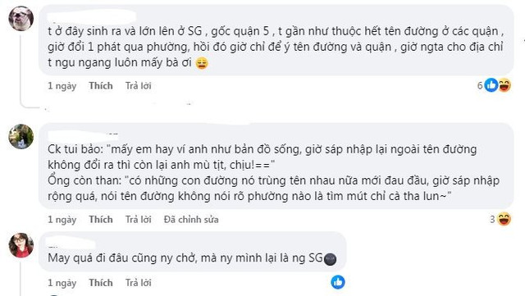Click 'Trả lời' under the second comment
This screenshot has height=296, width=525.
tap(139, 219)
